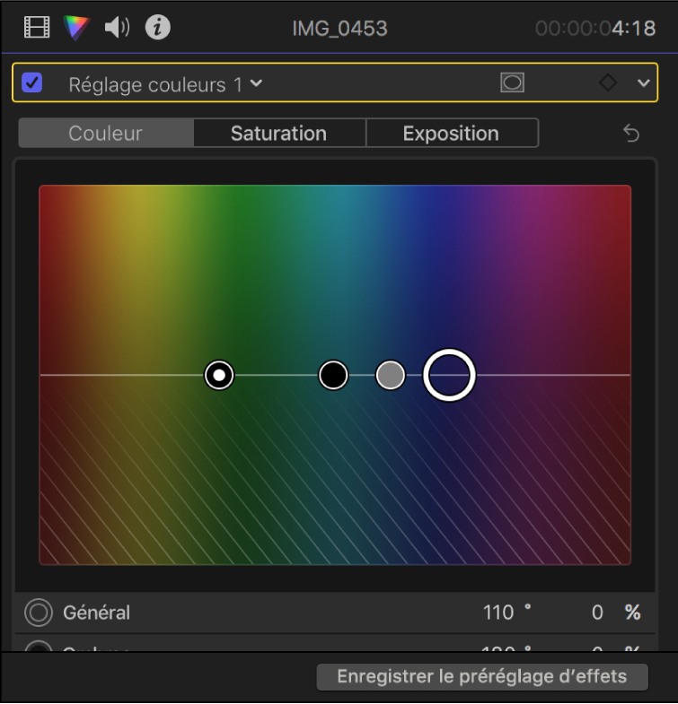Add a keyframe with the diamond icon

point(608,83)
